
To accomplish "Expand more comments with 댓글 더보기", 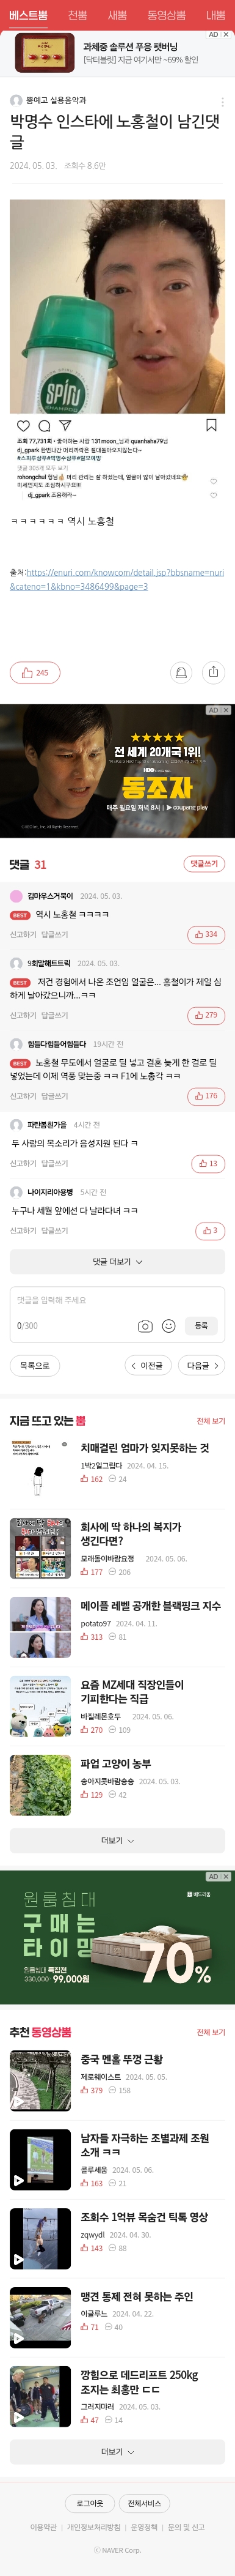I will click(x=117, y=1262).
